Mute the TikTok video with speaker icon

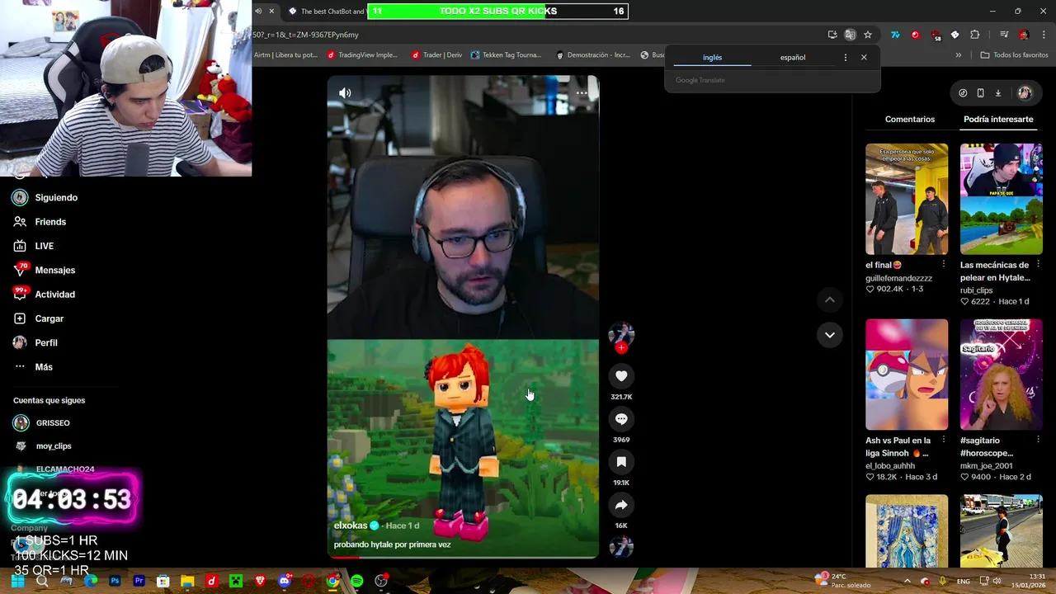click(345, 93)
